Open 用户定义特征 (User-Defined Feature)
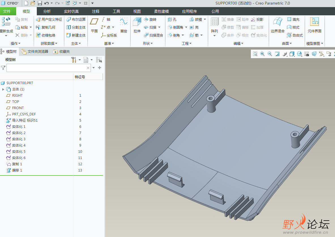 coord(49,20)
